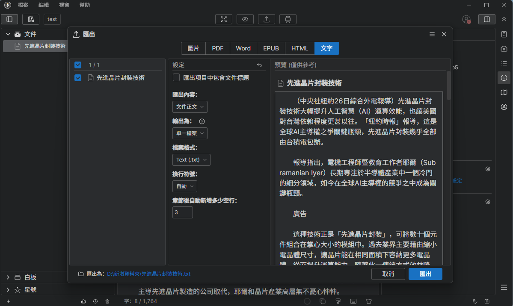The width and height of the screenshot is (513, 306).
Task: Switch to the EPUB export tab
Action: pos(271,48)
